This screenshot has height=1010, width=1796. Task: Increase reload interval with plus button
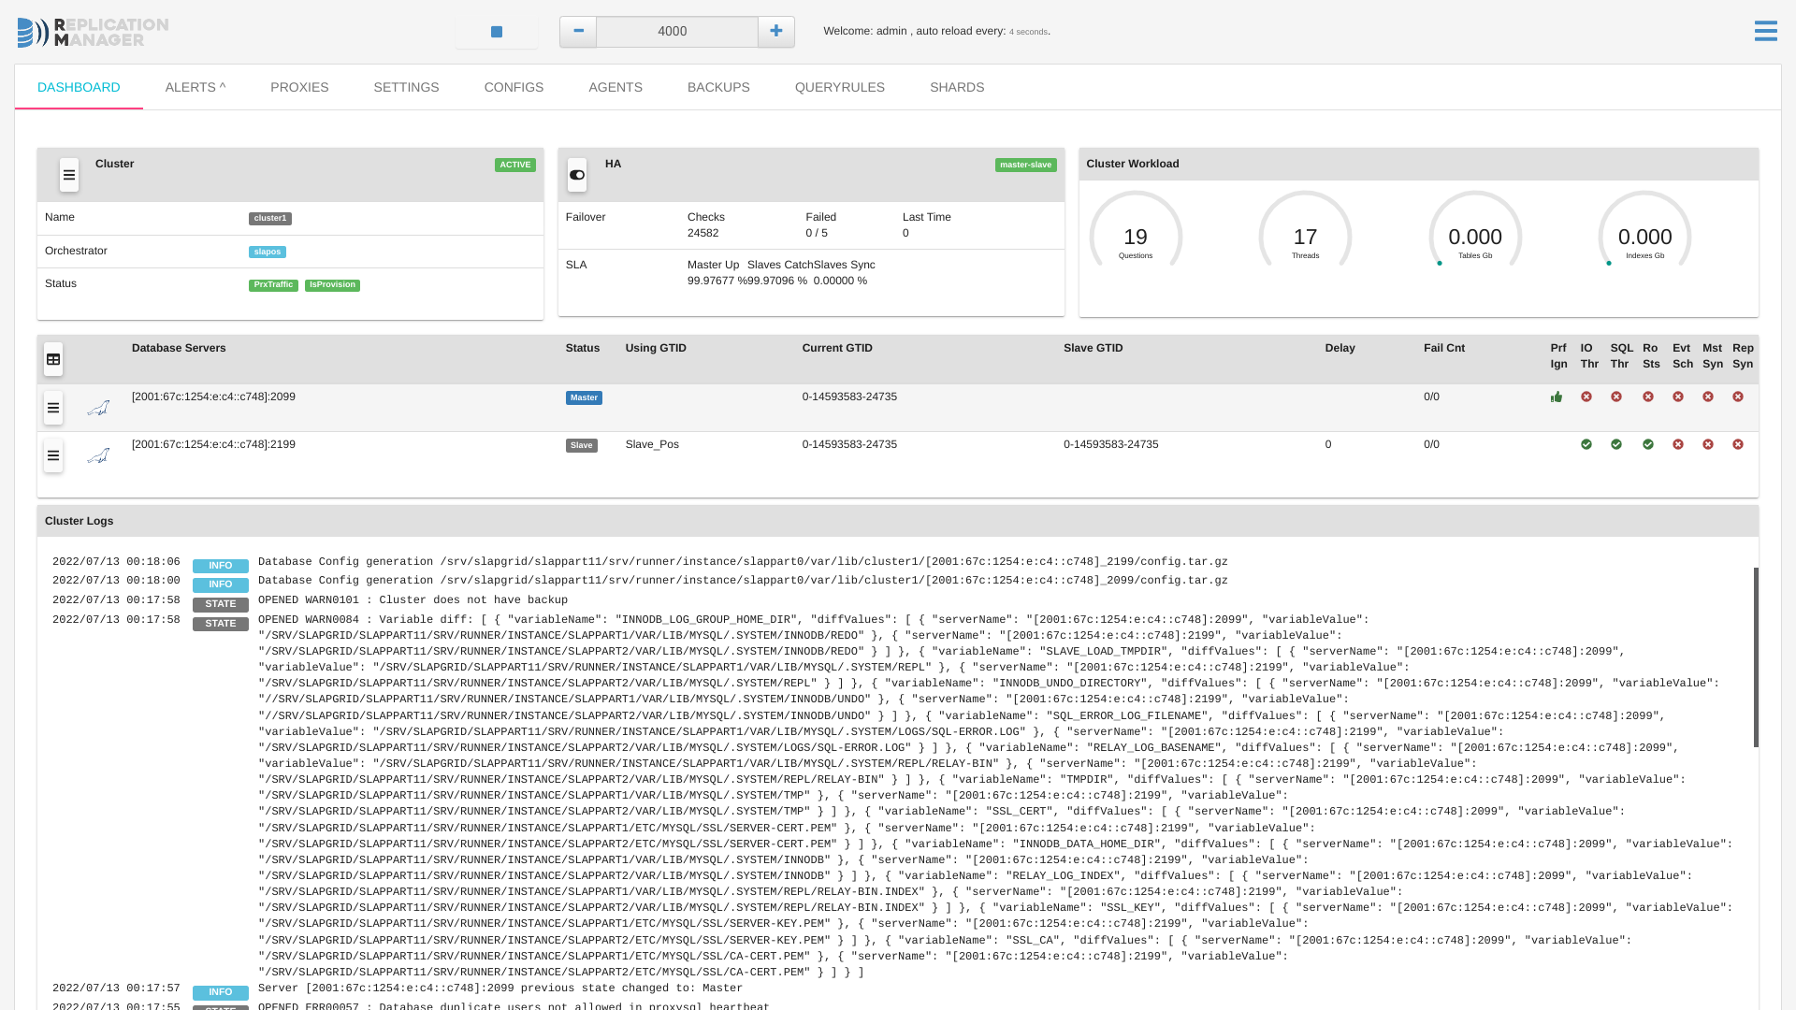776,32
